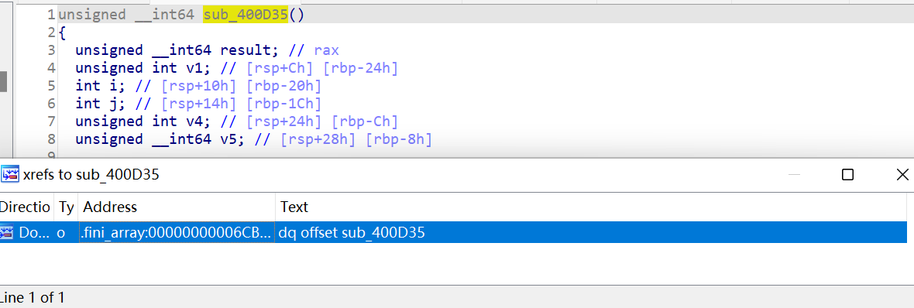Sort the xrefs by the Type column header
The width and height of the screenshot is (914, 308).
point(66,207)
